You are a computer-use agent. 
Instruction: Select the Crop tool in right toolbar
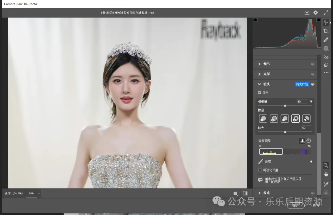pyautogui.click(x=326, y=31)
